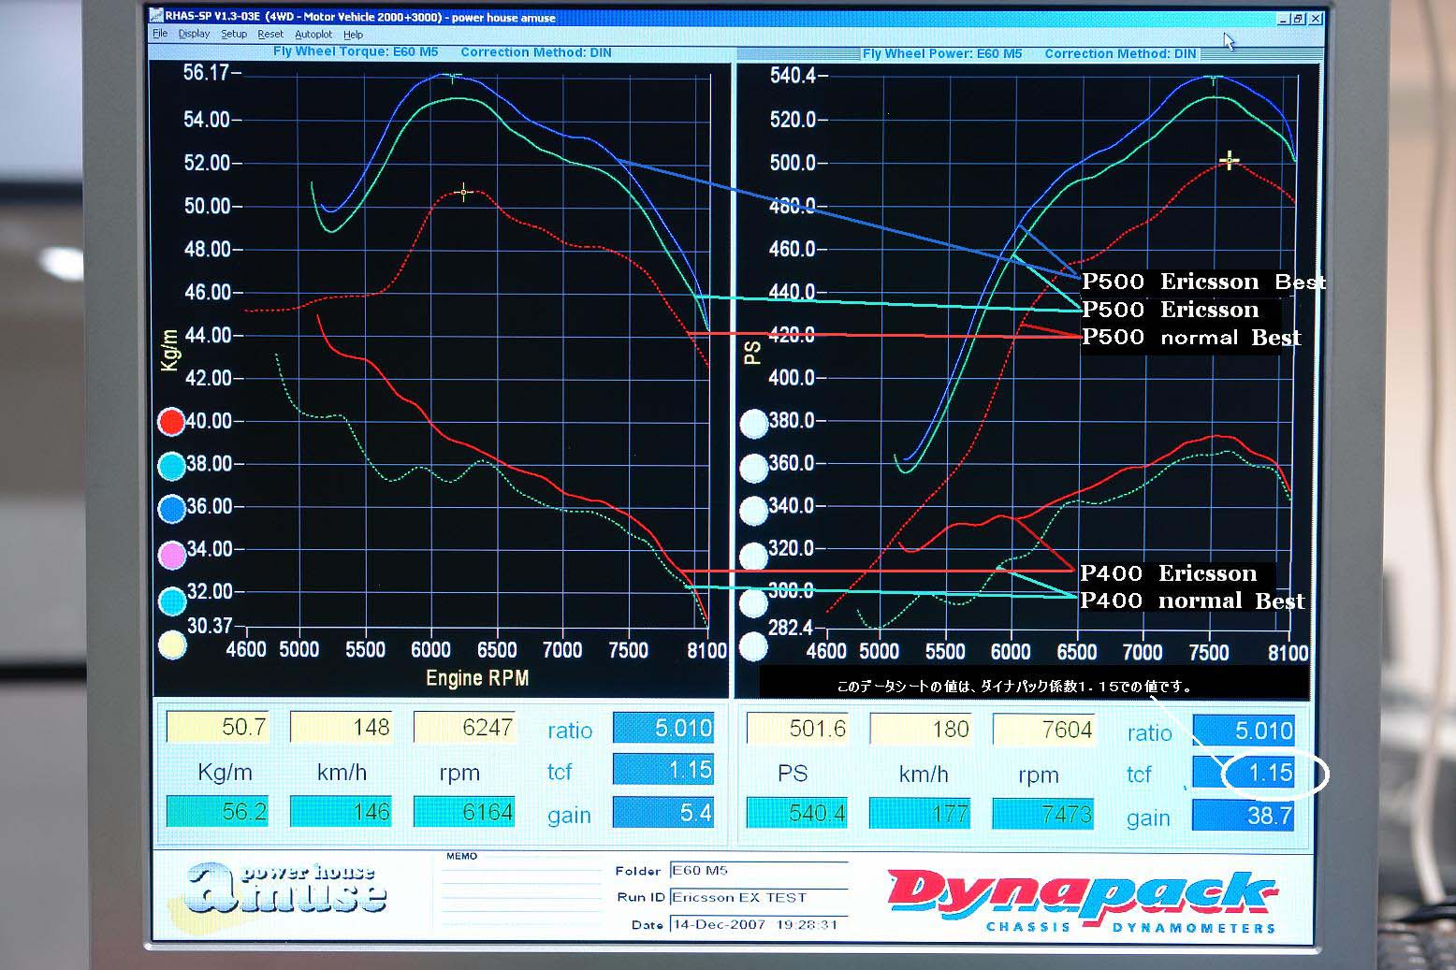Image resolution: width=1456 pixels, height=970 pixels.
Task: Click the pale yellow run color circle
Action: pyautogui.click(x=172, y=645)
